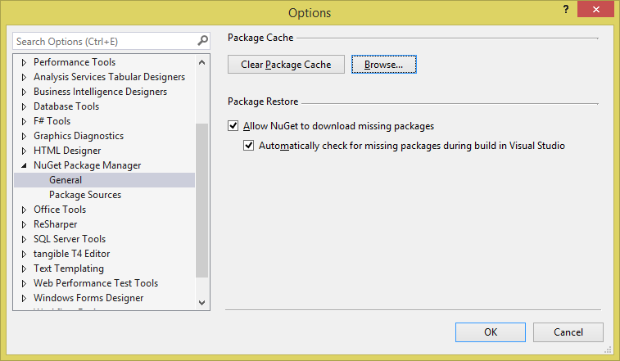Expand the Analysis Services Tabular Designers node
Viewport: 620px width, 361px height.
click(24, 77)
